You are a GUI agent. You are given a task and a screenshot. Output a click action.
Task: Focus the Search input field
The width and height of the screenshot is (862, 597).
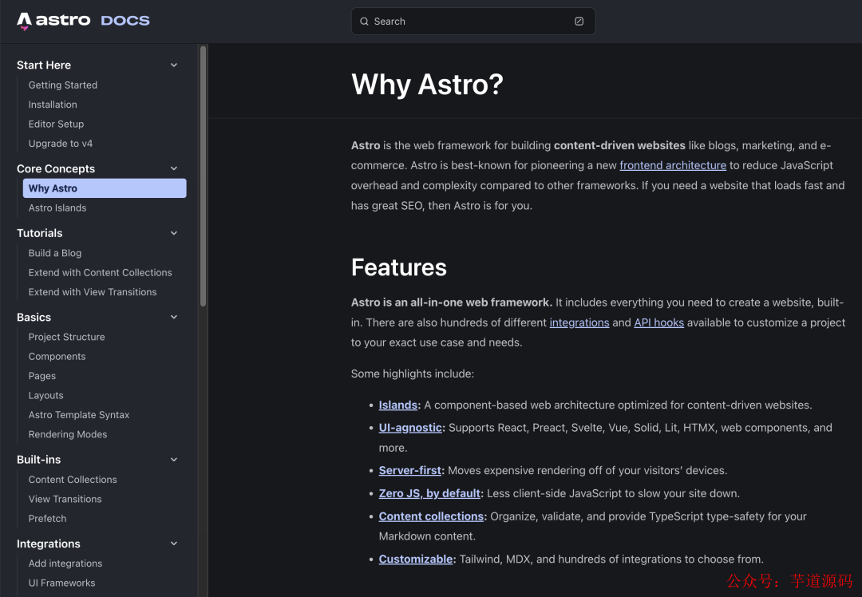click(x=473, y=22)
